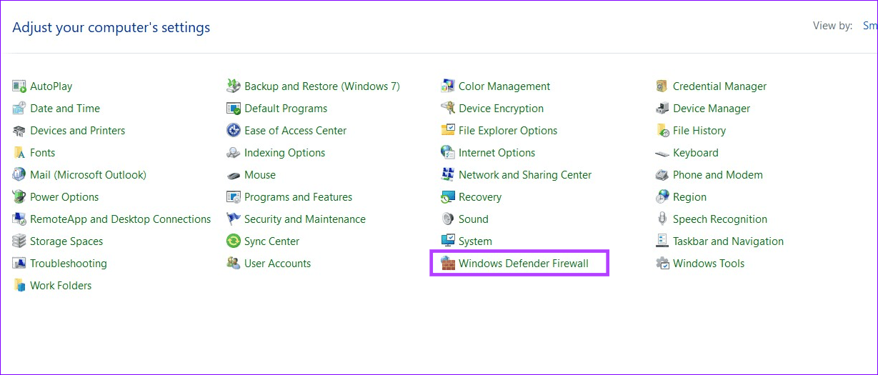878x375 pixels.
Task: Open the Color Management icon
Action: coord(448,86)
